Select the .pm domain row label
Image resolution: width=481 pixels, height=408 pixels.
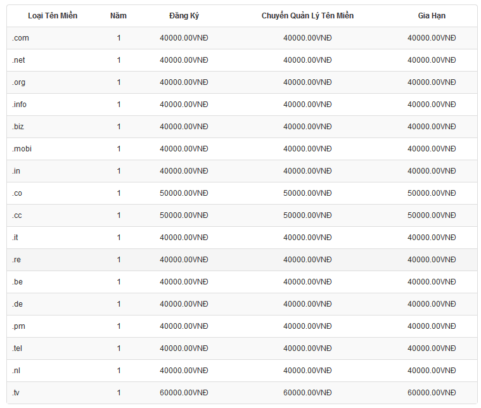[18, 326]
